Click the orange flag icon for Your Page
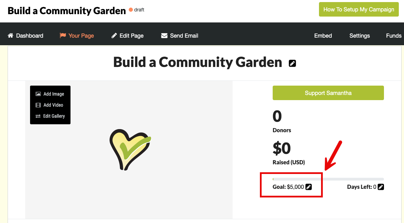 63,35
